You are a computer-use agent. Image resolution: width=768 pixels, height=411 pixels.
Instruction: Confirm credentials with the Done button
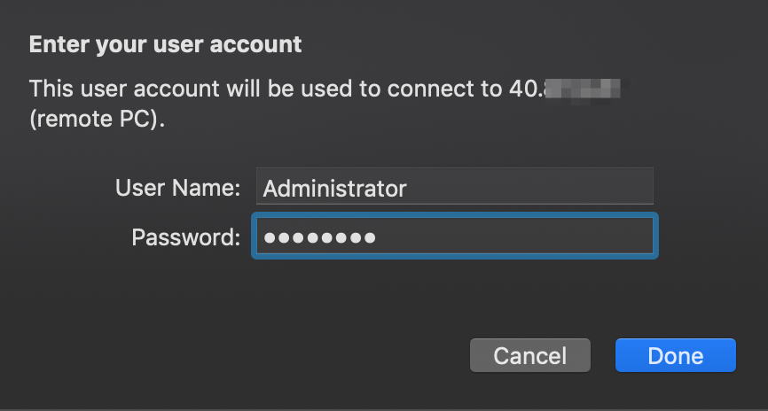pos(676,355)
